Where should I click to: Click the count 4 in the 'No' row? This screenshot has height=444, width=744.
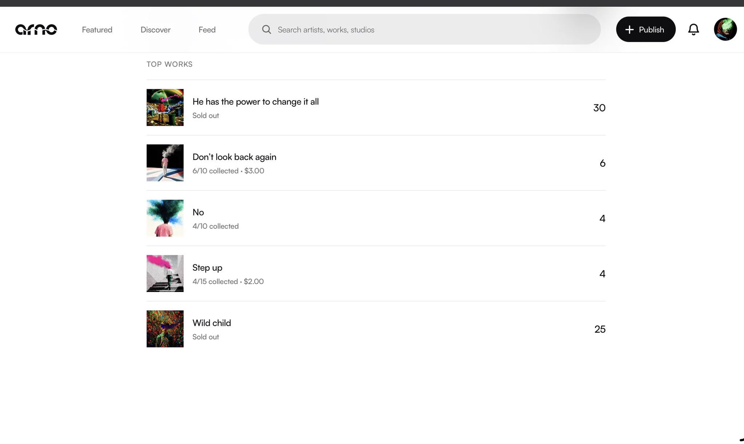(x=602, y=218)
